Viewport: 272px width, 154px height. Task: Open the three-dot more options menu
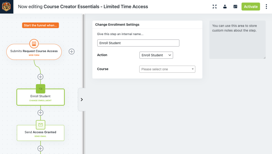point(266,7)
